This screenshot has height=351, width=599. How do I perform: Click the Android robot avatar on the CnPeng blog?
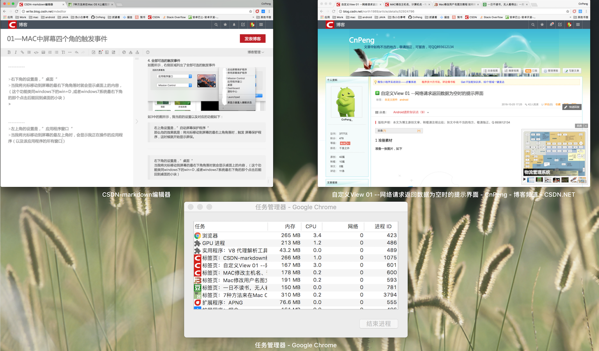pos(346,102)
